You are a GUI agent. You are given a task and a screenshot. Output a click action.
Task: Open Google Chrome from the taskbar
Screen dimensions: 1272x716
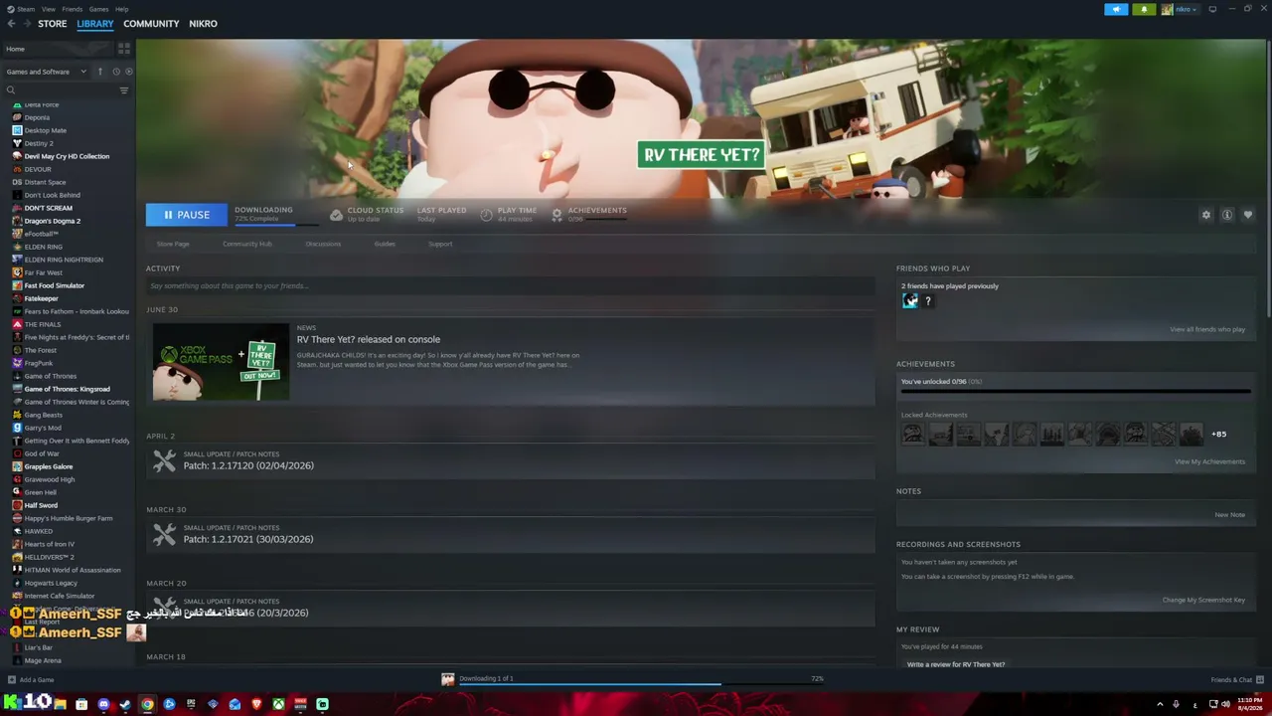pos(147,704)
